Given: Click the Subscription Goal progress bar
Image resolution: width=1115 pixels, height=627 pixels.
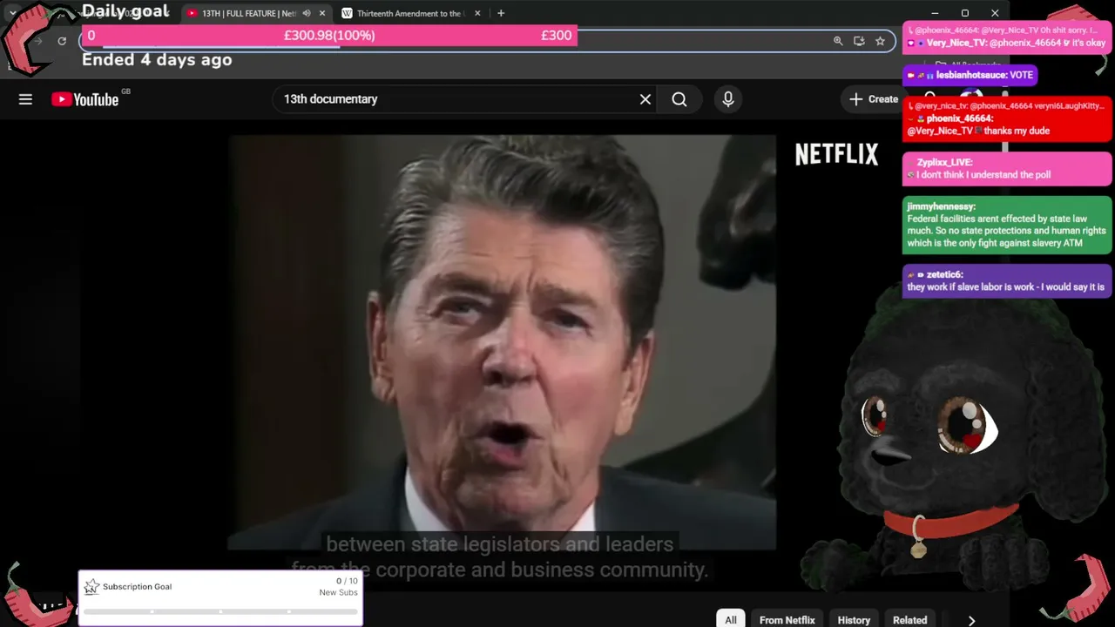Looking at the screenshot, I should (x=220, y=611).
